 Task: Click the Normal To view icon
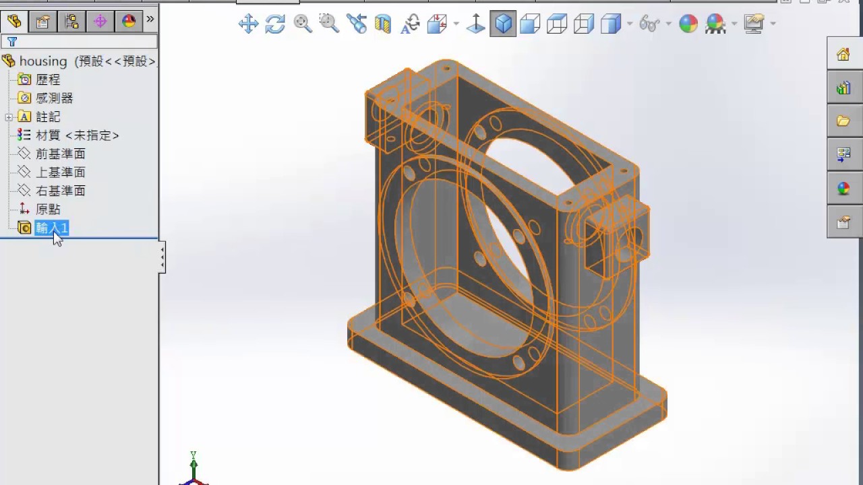[x=476, y=25]
